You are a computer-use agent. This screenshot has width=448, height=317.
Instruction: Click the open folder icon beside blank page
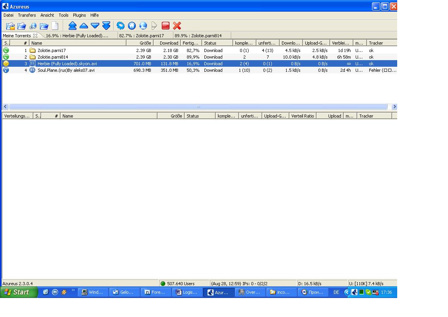[44, 26]
